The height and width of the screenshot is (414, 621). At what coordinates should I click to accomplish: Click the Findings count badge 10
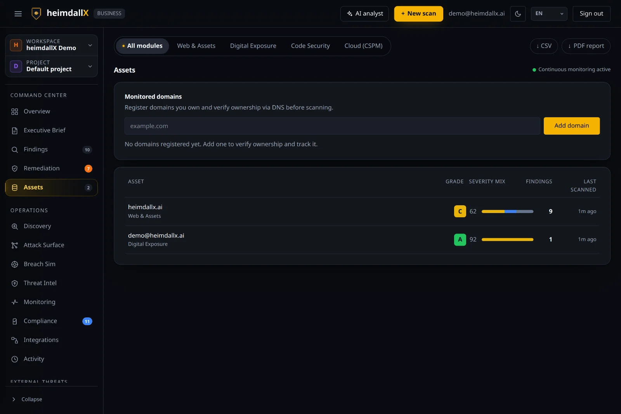pyautogui.click(x=87, y=150)
